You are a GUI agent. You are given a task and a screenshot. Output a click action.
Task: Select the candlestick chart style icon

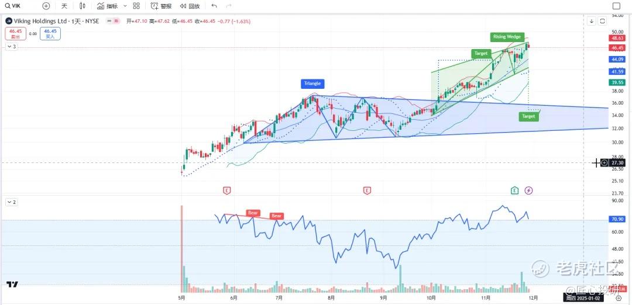point(83,6)
